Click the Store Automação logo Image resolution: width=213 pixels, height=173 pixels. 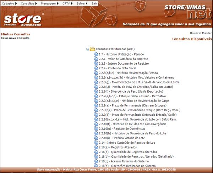point(23,19)
